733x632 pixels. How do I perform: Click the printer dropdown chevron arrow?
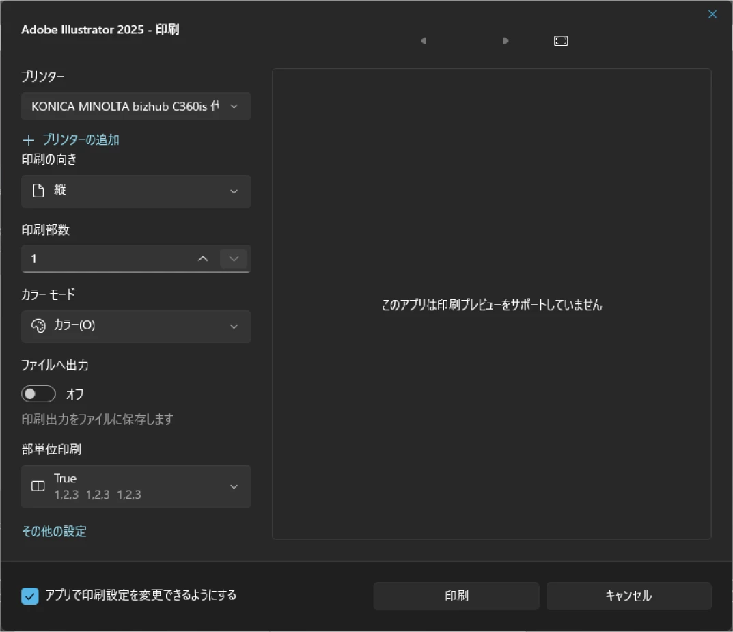[234, 106]
